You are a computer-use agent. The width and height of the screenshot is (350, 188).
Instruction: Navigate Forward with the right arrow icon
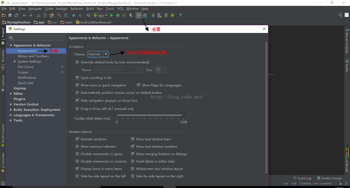pyautogui.click(x=80, y=15)
